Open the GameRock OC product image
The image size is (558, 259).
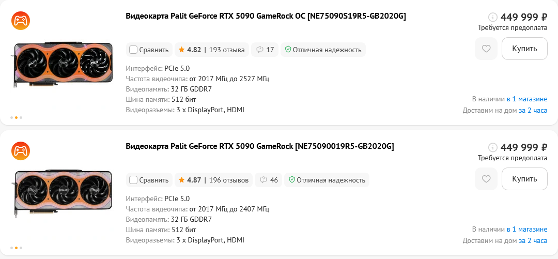coord(64,65)
